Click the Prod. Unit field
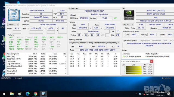Viewport: 174px width, 97px height. [x=60, y=21]
